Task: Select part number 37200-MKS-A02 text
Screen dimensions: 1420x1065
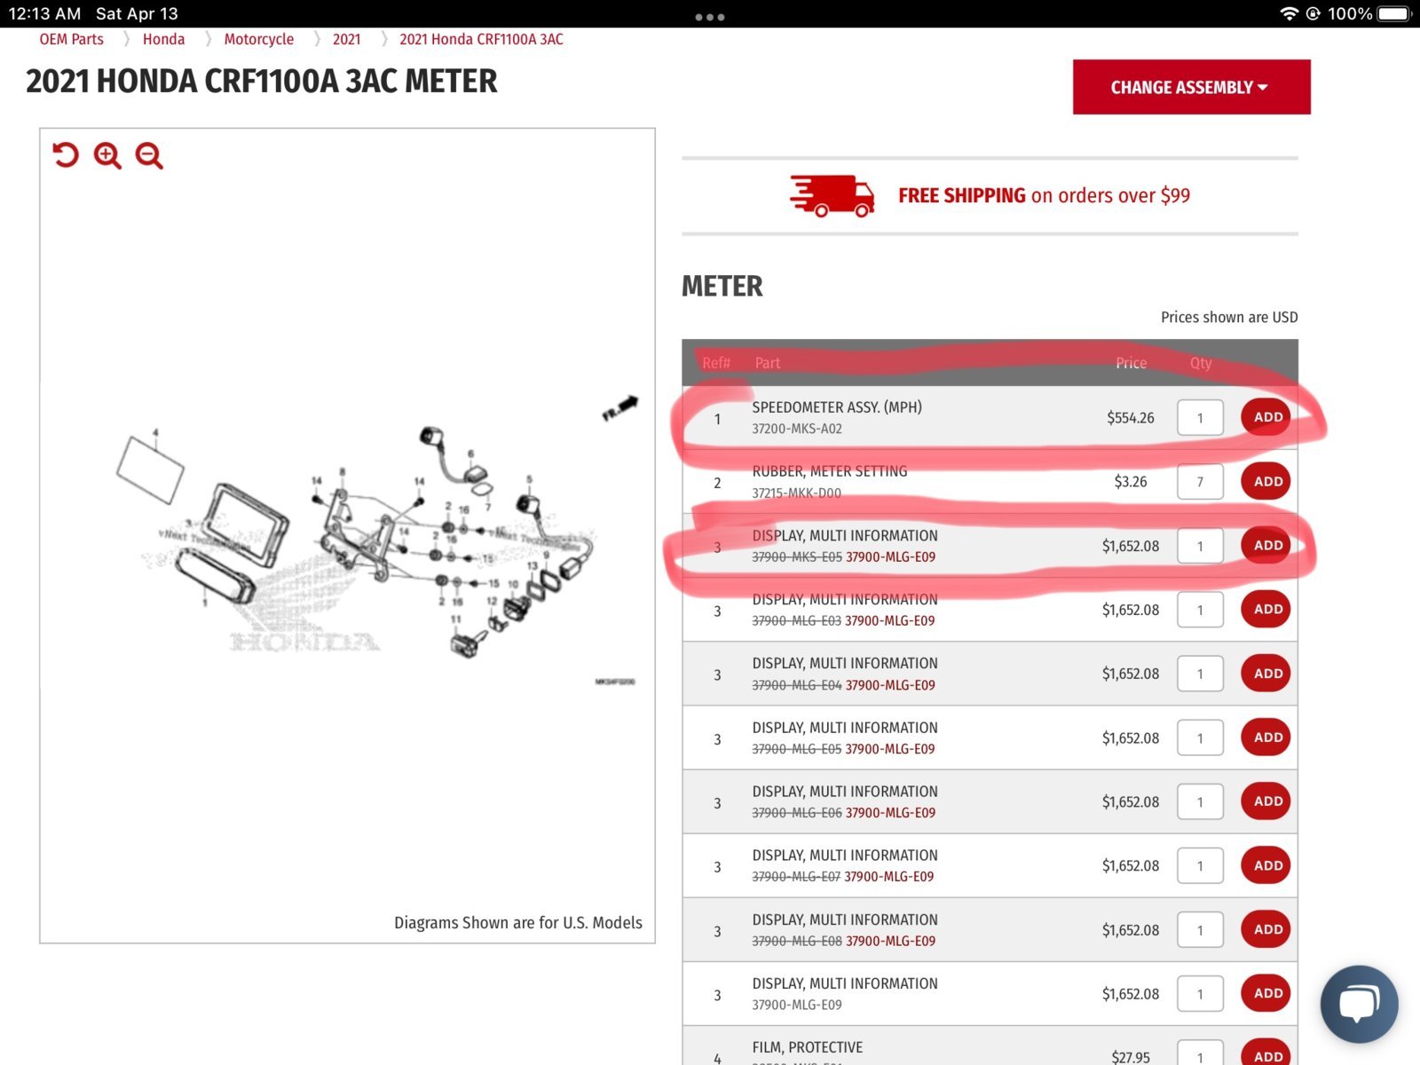Action: click(x=797, y=429)
